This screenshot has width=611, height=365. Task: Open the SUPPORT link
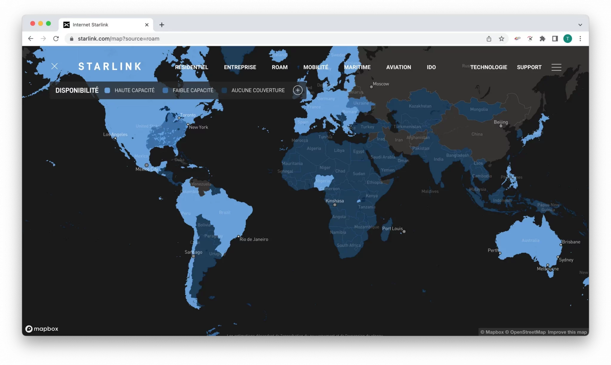point(529,67)
